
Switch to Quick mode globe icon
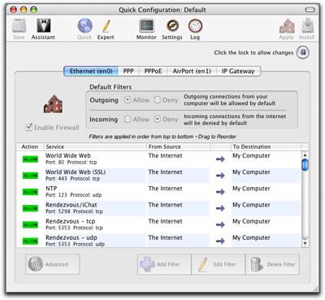coord(84,26)
